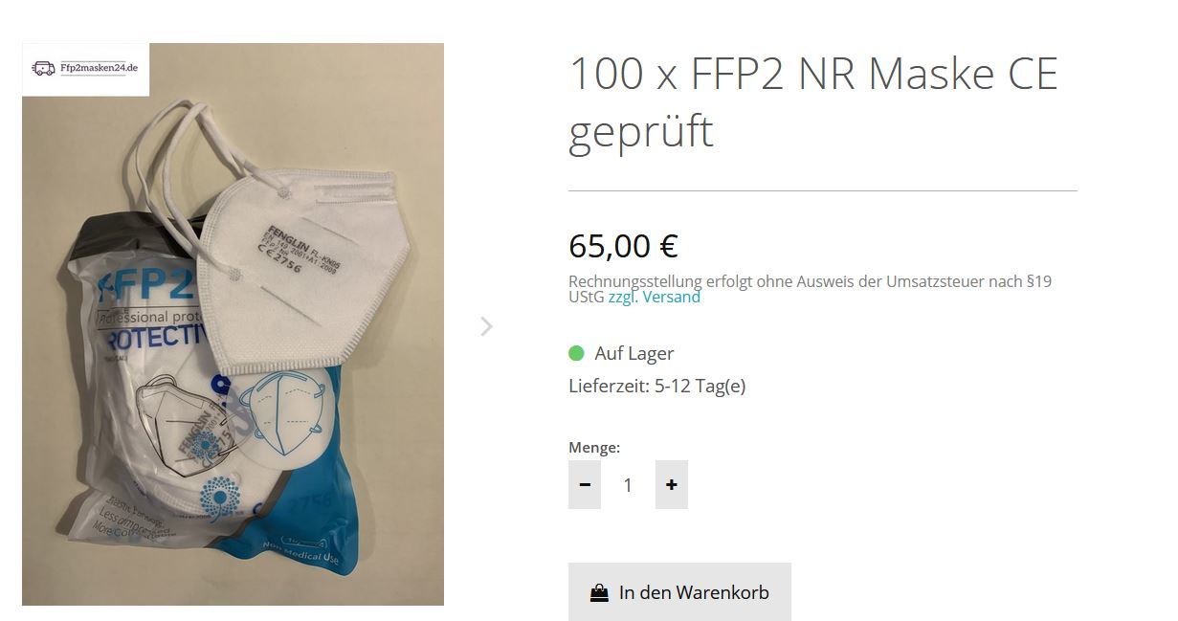Click the Ffp2masken24.de shop logo
The width and height of the screenshot is (1178, 621).
[85, 69]
